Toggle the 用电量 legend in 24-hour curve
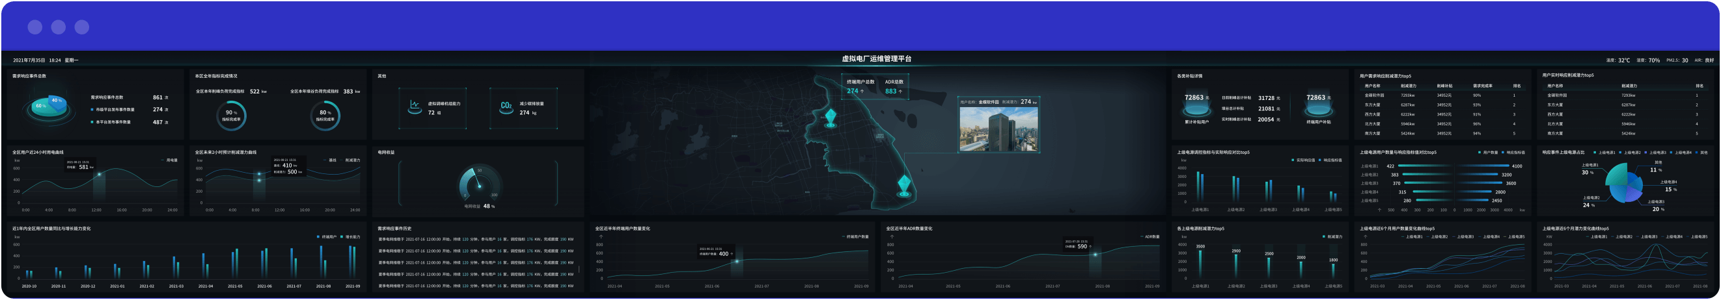1721x300 pixels. pos(171,160)
